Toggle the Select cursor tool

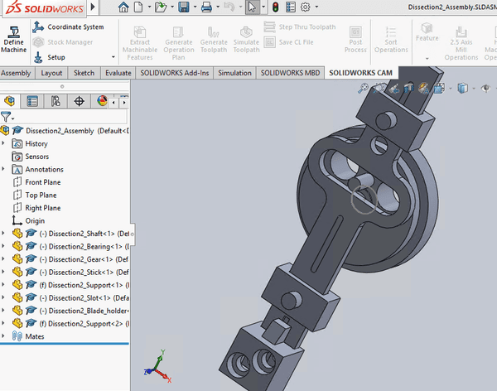tap(253, 7)
